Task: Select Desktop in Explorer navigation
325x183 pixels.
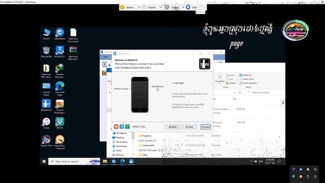Action: point(118,138)
